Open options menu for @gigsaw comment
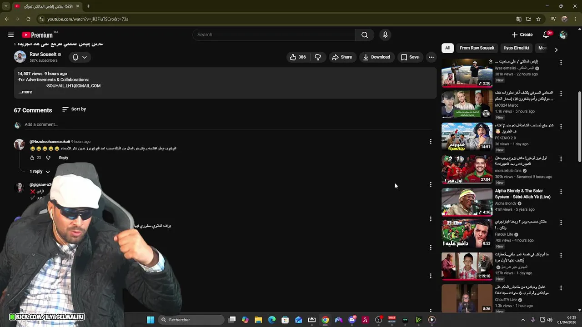 431,184
